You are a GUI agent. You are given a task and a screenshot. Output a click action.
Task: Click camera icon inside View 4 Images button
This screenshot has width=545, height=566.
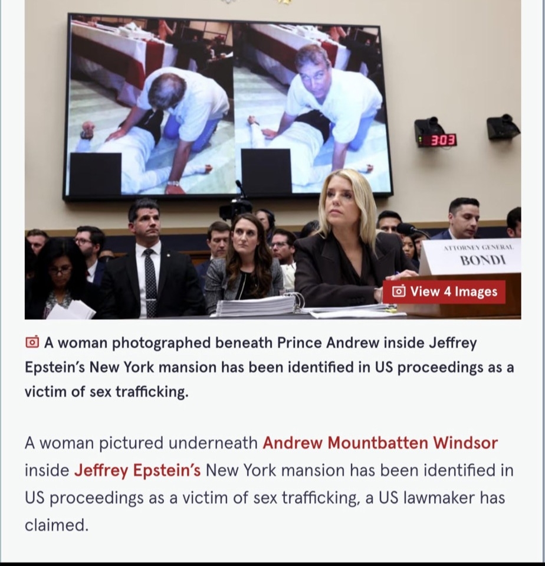point(399,291)
